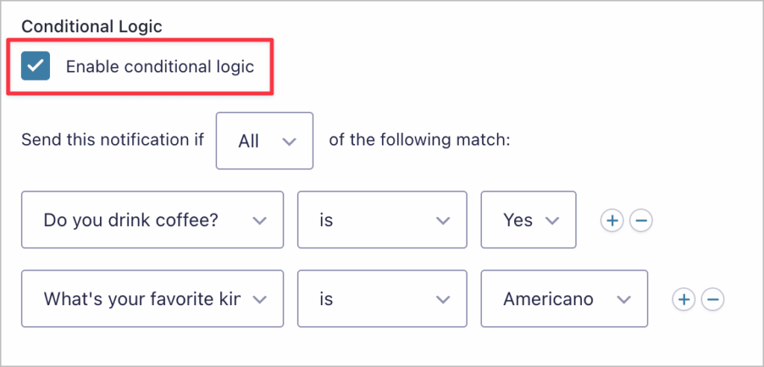The height and width of the screenshot is (367, 764).
Task: Add a rule after the Americano condition
Action: pos(683,300)
